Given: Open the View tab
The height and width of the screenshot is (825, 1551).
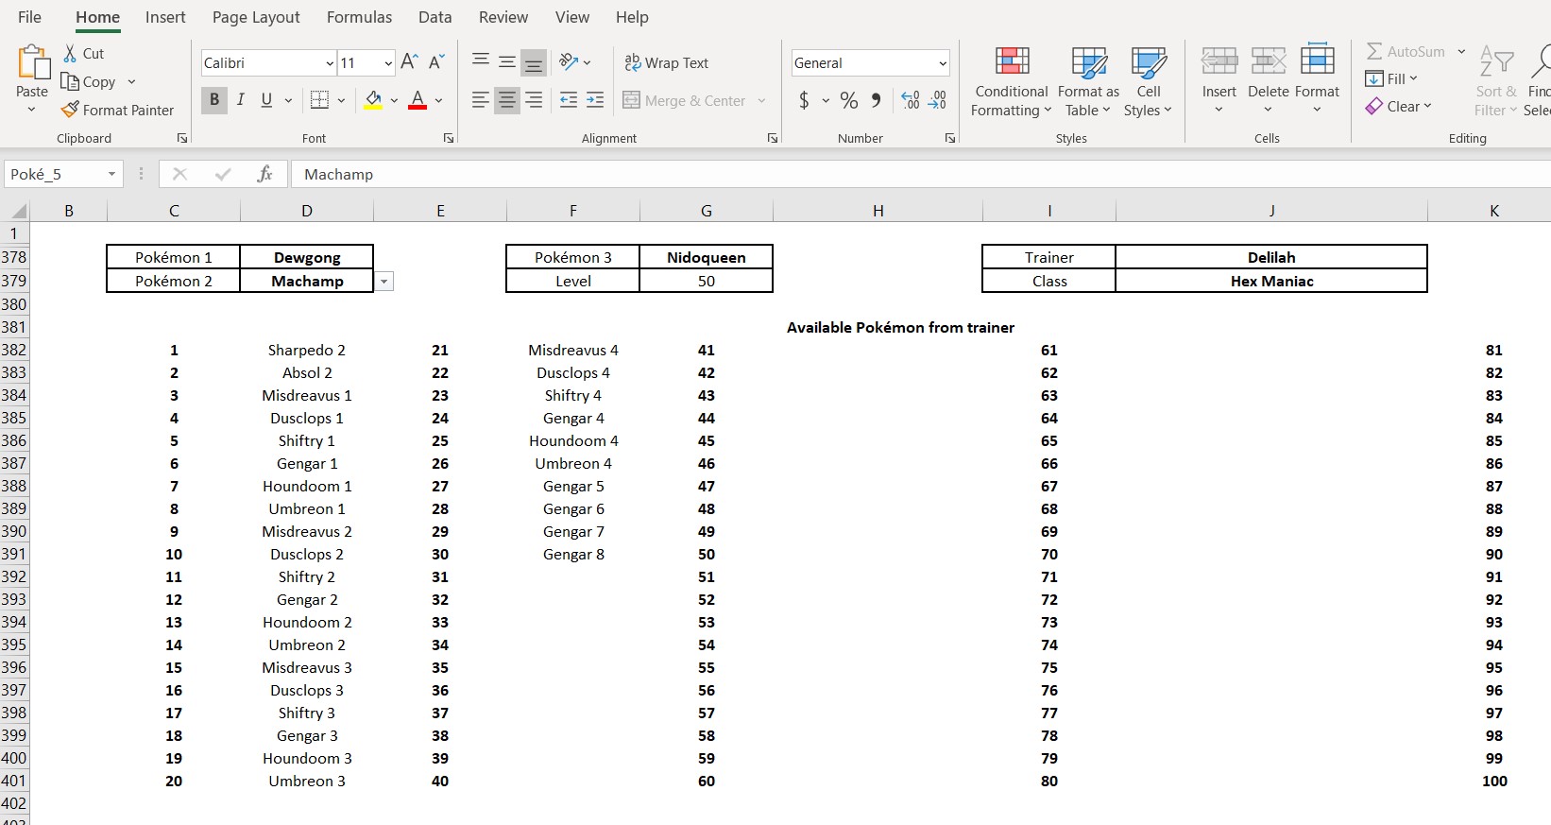Looking at the screenshot, I should [571, 17].
